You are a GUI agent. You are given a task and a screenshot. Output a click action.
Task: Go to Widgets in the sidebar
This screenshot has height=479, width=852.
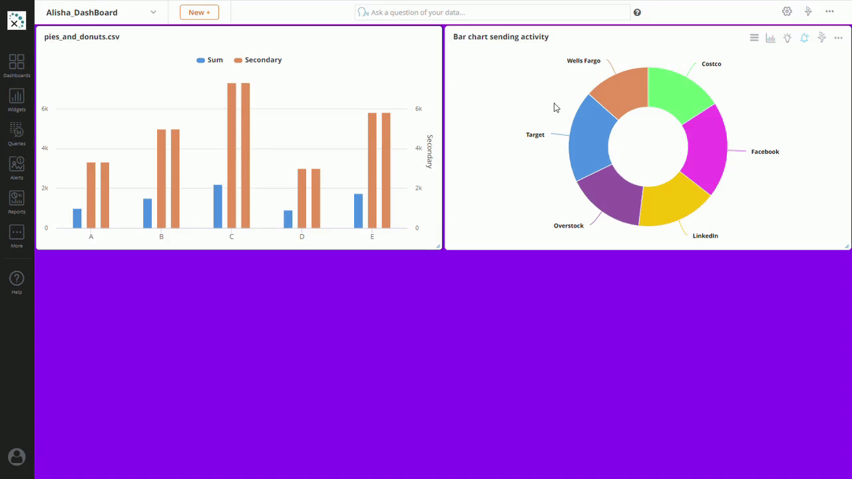tap(17, 99)
